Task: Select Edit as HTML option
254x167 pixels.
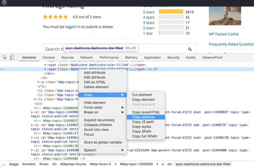Action: click(95, 82)
